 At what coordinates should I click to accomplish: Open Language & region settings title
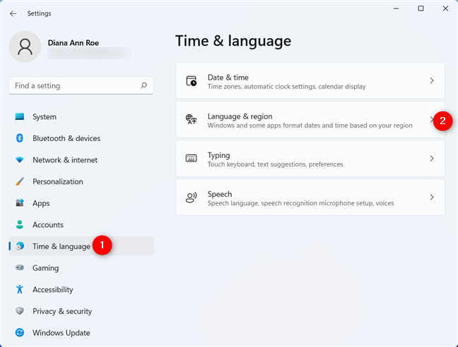pyautogui.click(x=240, y=116)
